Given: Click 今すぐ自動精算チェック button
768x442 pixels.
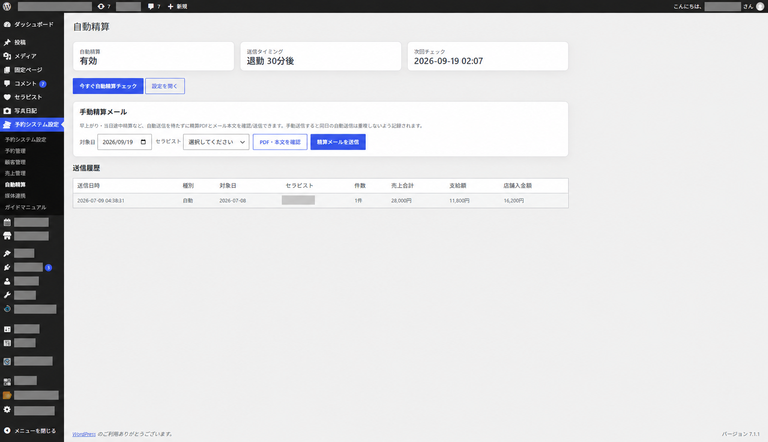Looking at the screenshot, I should (x=108, y=86).
